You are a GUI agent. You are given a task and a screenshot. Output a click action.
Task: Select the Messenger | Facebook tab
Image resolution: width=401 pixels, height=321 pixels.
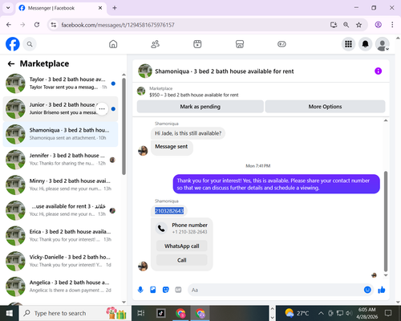pyautogui.click(x=61, y=8)
